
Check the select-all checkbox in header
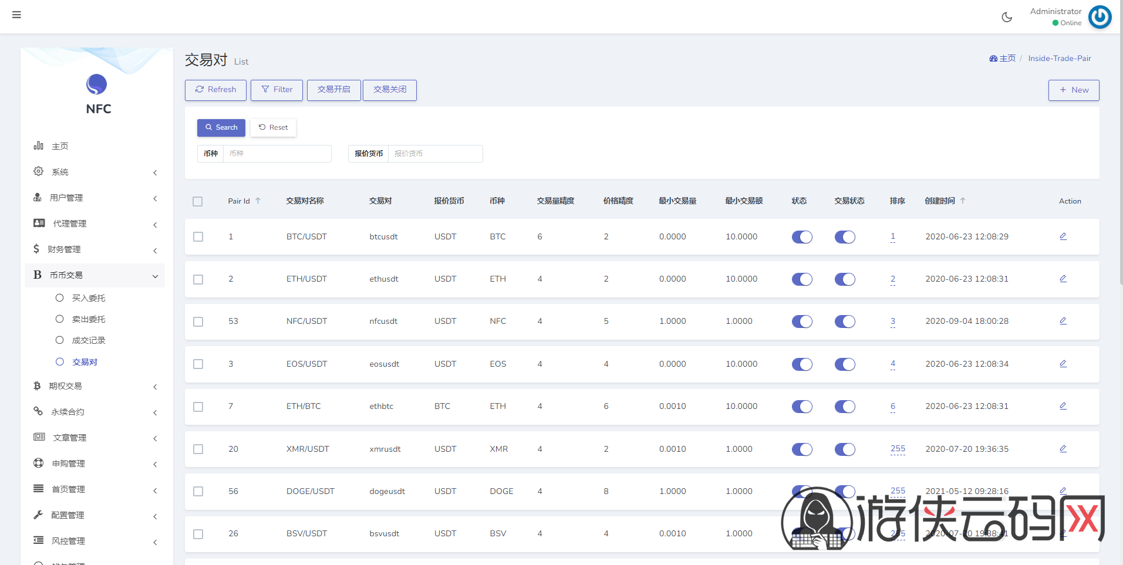point(198,201)
